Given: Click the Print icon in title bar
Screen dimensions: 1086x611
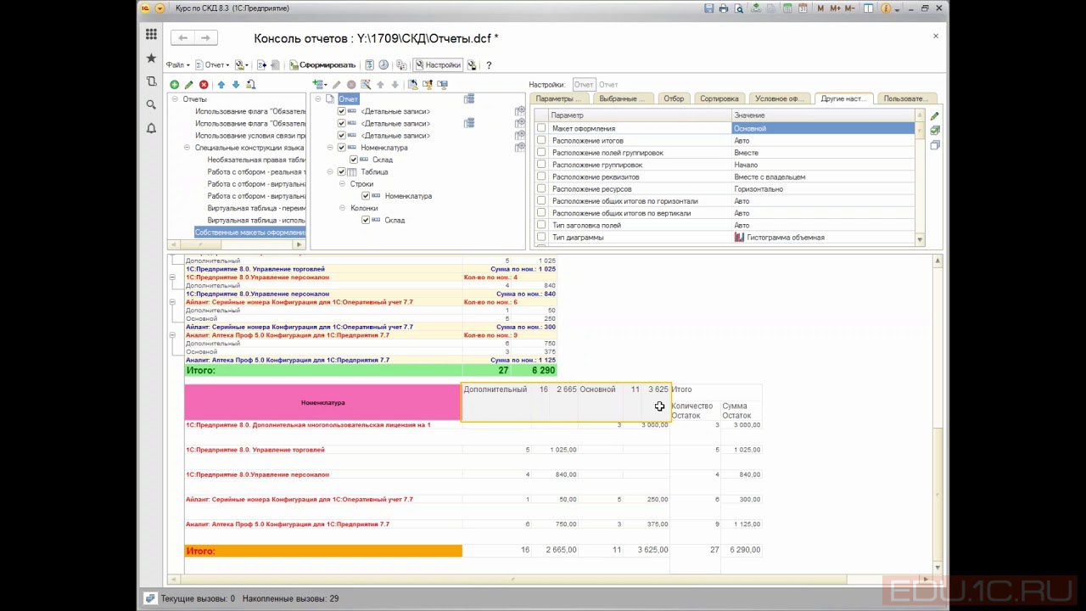Looking at the screenshot, I should [x=724, y=8].
